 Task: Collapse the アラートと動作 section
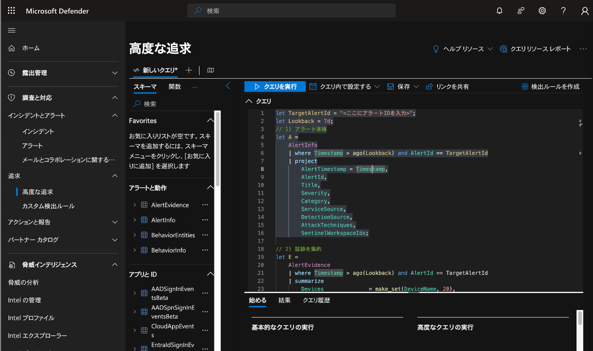[210, 187]
